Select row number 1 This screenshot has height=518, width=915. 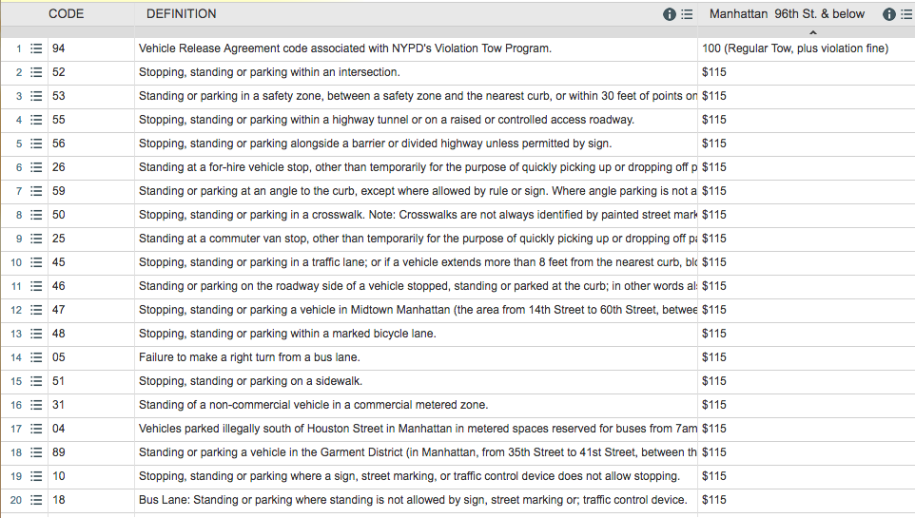pos(19,49)
